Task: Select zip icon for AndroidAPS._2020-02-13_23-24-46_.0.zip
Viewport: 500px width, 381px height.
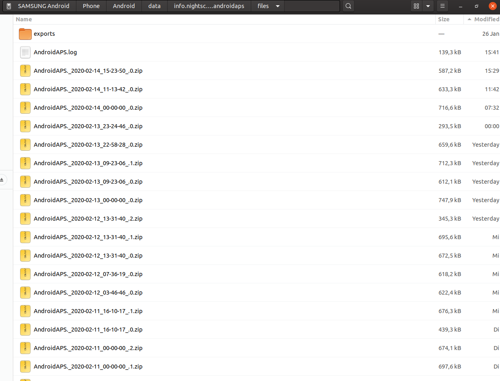Action: (x=25, y=126)
